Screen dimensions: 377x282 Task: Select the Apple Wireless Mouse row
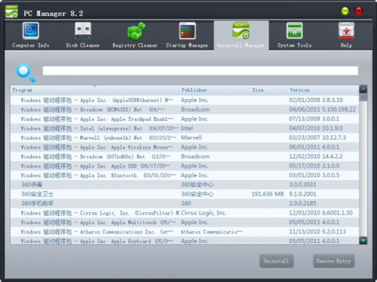coord(184,147)
